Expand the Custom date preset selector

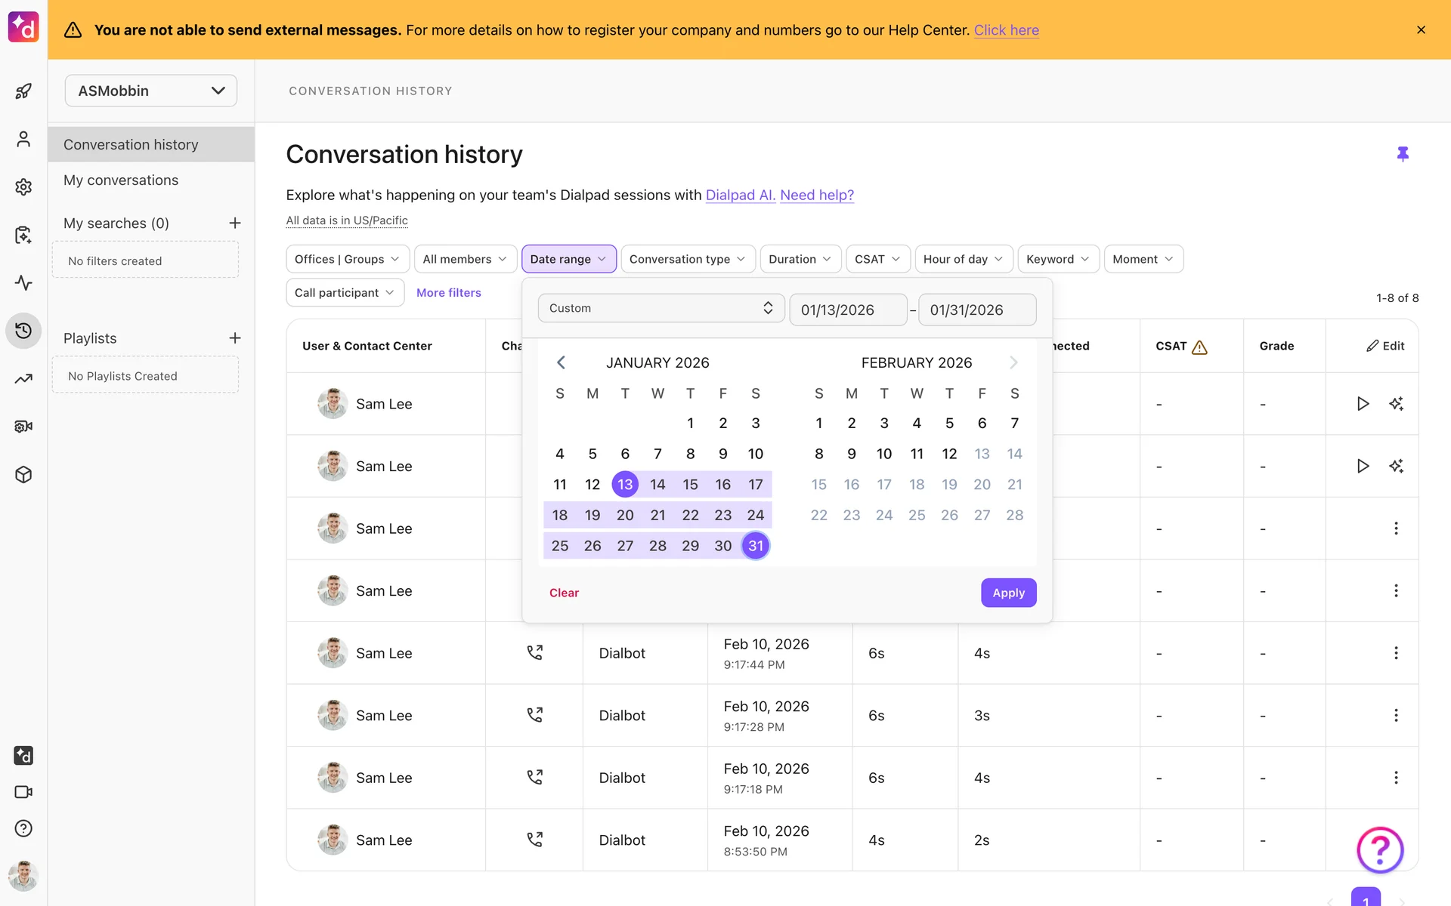pos(661,308)
